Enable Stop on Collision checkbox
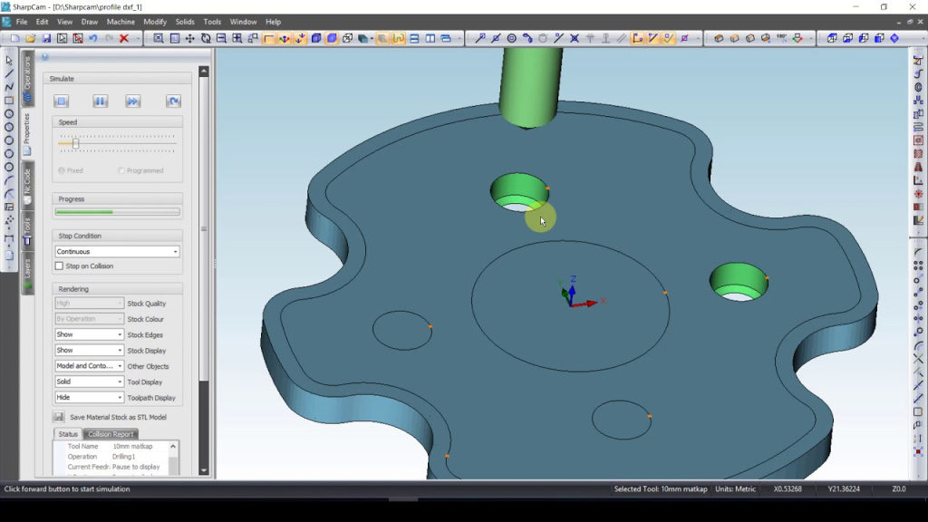 click(x=60, y=266)
